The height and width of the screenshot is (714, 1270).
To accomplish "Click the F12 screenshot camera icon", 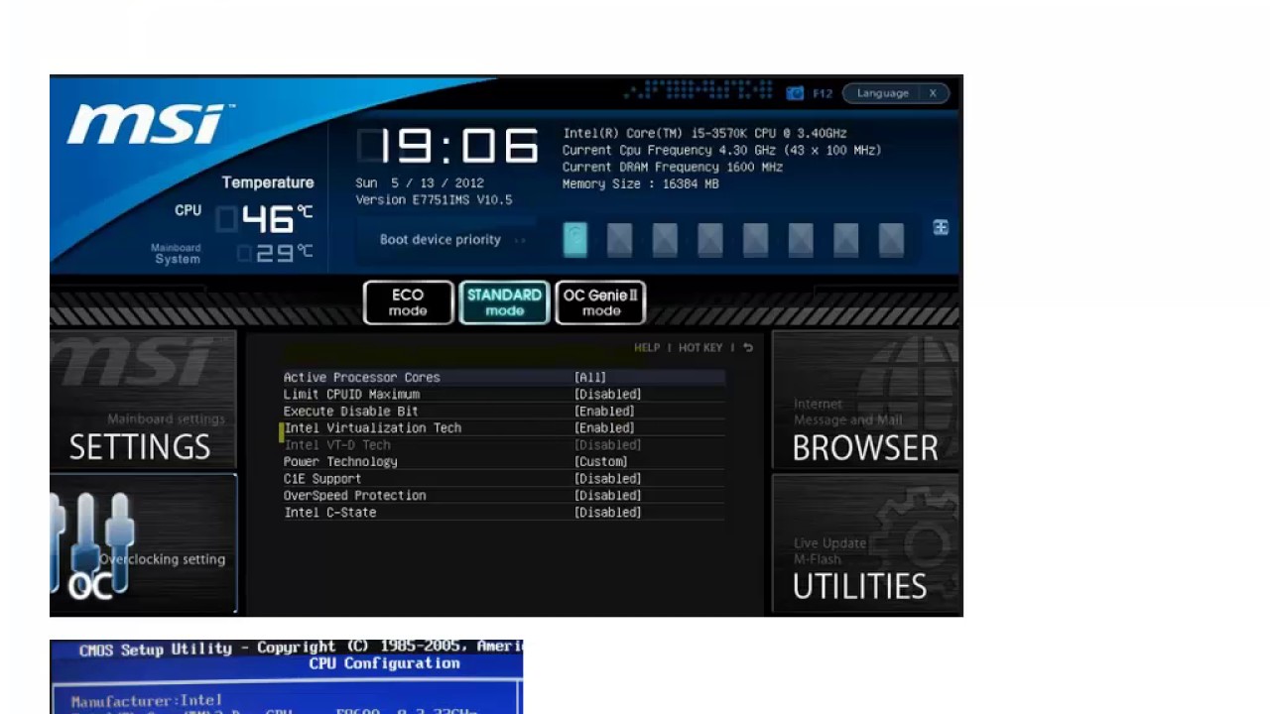I will coord(795,93).
